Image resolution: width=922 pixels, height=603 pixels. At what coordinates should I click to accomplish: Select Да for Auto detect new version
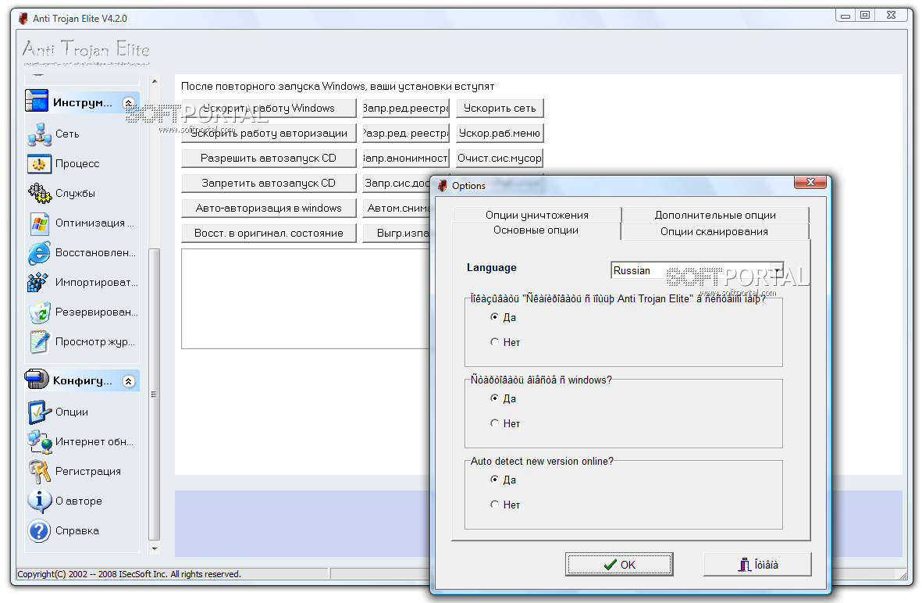[494, 480]
